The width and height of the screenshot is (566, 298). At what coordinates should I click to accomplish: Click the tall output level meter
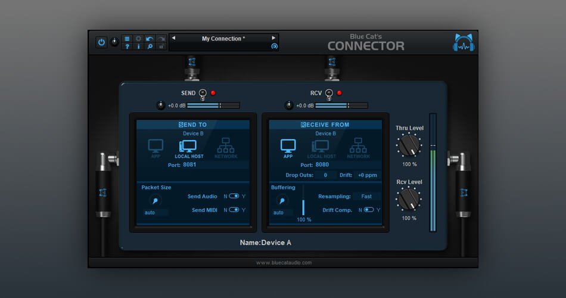[433, 172]
